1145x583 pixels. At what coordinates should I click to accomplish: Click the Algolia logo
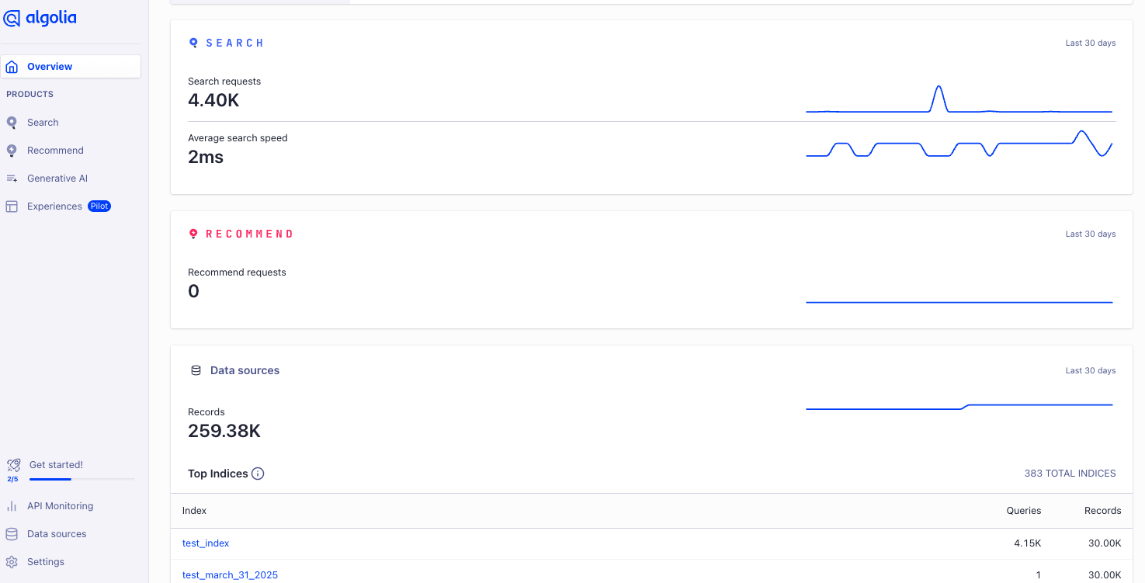pos(40,19)
